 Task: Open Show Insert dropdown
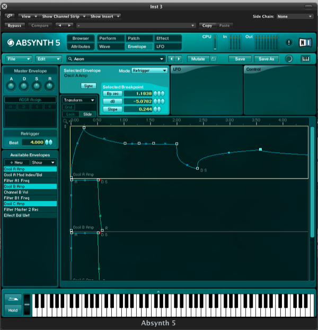[104, 16]
